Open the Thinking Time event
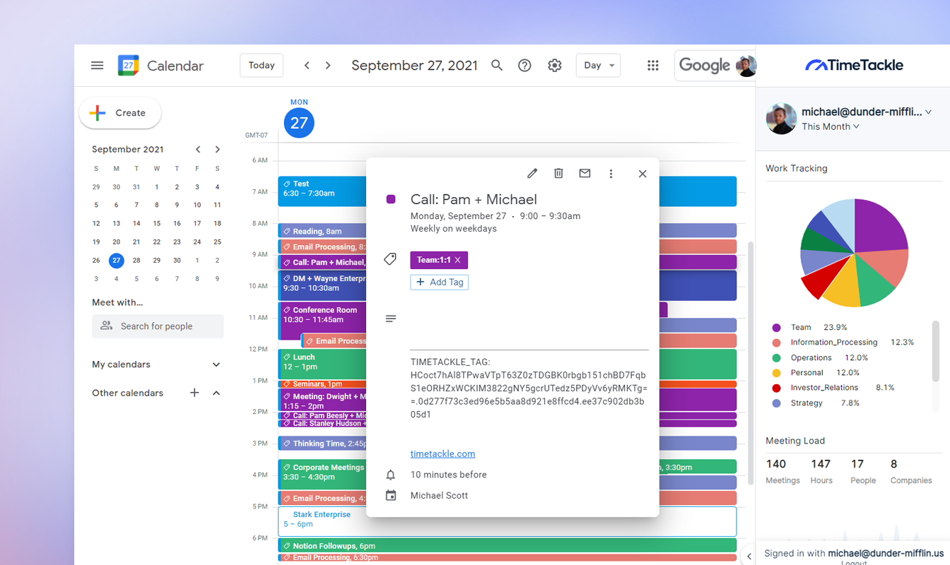 pyautogui.click(x=322, y=444)
